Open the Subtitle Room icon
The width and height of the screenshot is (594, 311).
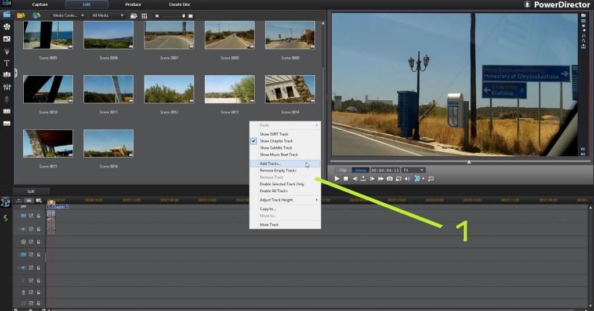coord(7,123)
